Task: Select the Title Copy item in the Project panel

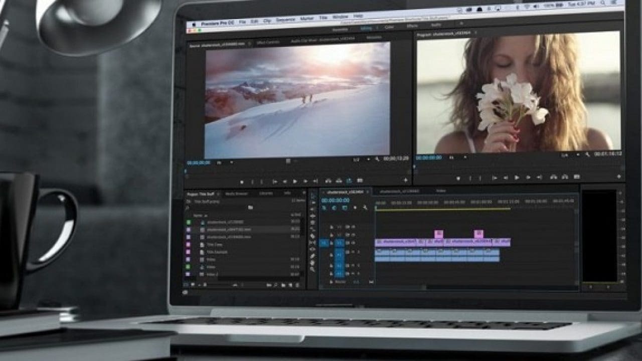Action: point(217,244)
